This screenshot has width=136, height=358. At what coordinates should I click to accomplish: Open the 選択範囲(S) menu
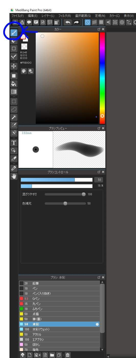coord(83,16)
